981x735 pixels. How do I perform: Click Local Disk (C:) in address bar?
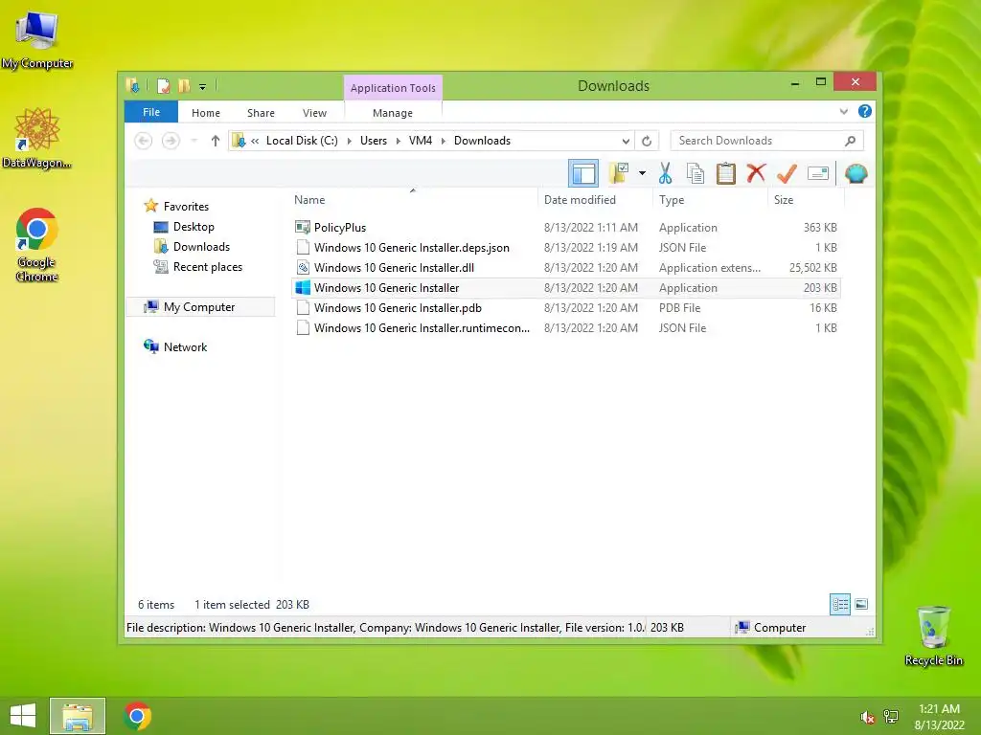(x=302, y=141)
